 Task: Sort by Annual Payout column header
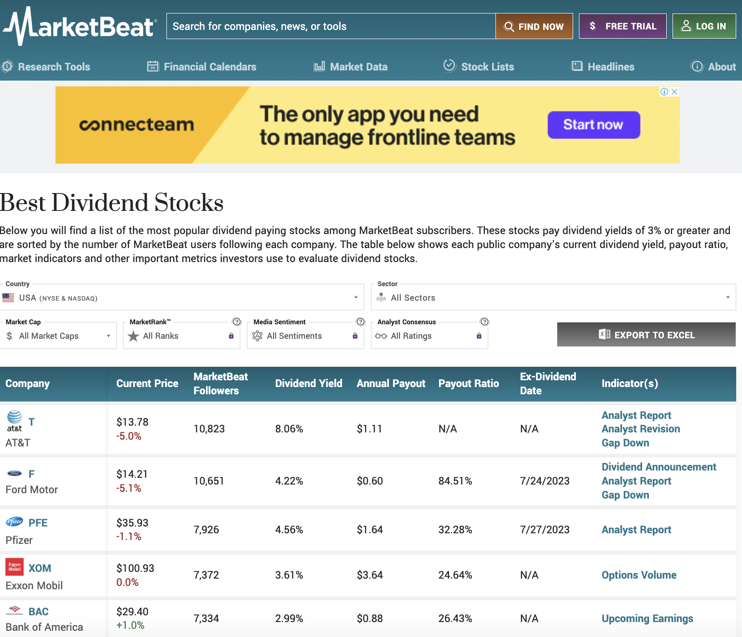click(x=391, y=384)
